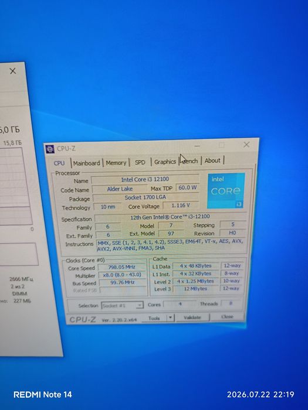308x410 pixels.
Task: Click the Intel Core i3 logo badge
Action: pos(226,190)
